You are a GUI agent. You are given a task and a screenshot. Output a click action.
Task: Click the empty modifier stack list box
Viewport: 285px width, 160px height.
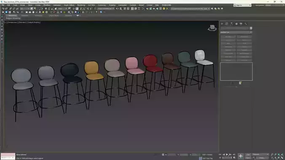pos(236,72)
